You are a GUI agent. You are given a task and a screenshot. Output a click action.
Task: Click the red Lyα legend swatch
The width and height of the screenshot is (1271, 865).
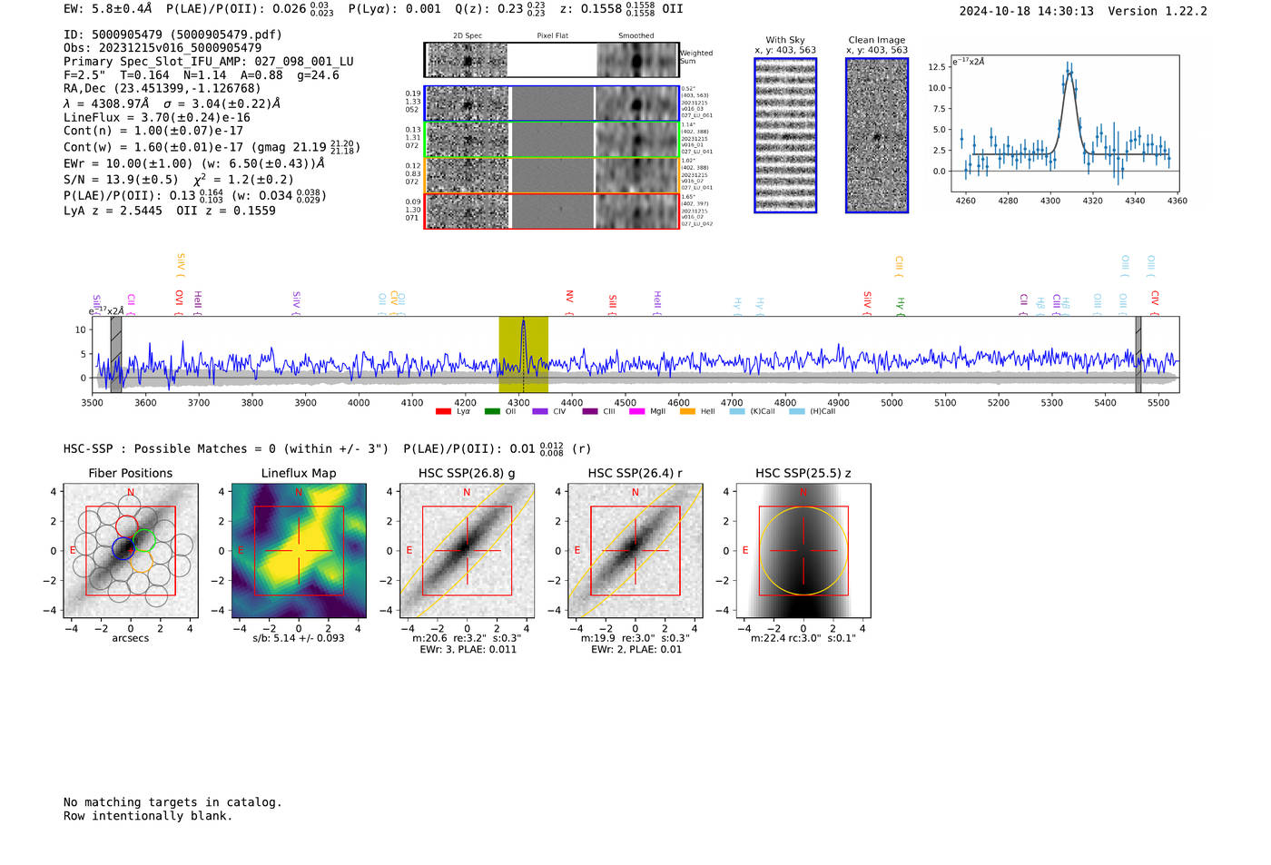443,411
